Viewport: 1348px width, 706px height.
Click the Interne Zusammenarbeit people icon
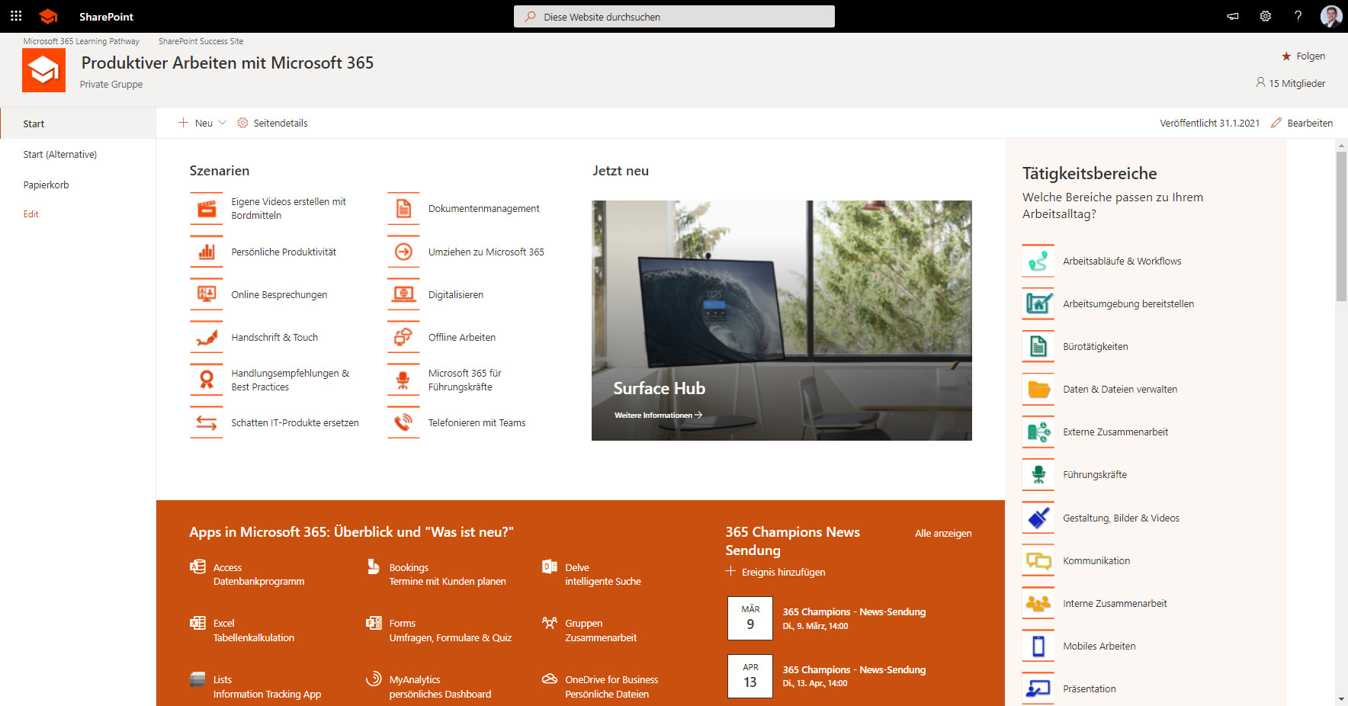point(1038,603)
